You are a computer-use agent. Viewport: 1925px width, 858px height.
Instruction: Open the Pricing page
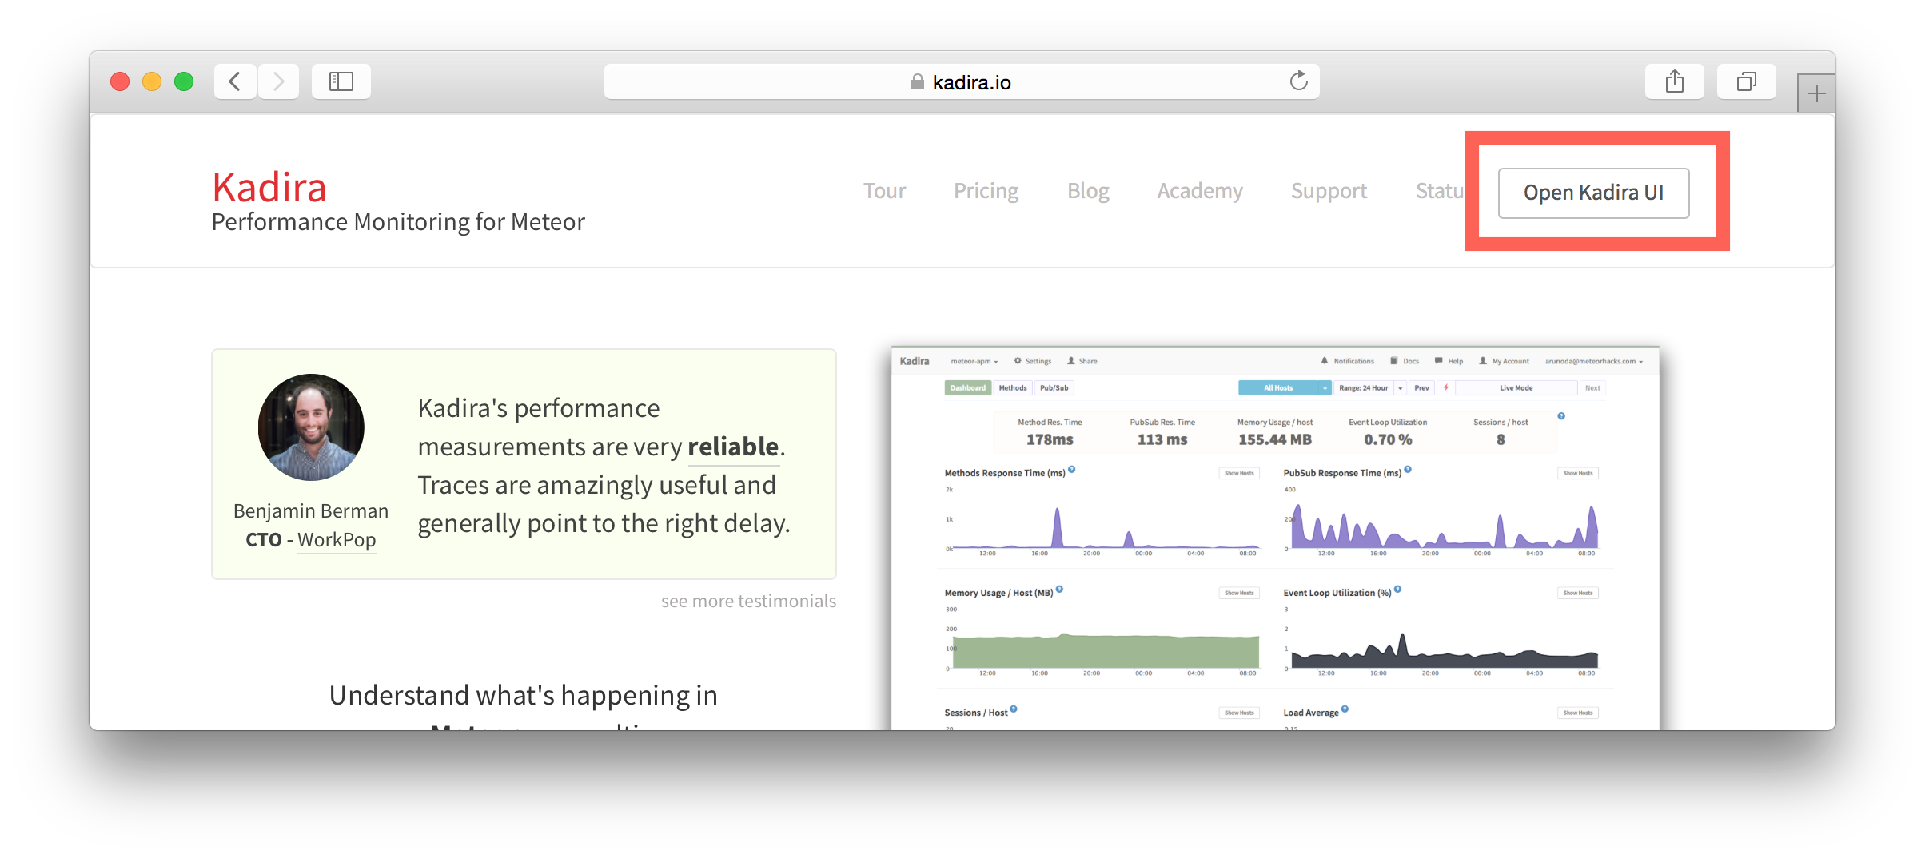pyautogui.click(x=986, y=191)
